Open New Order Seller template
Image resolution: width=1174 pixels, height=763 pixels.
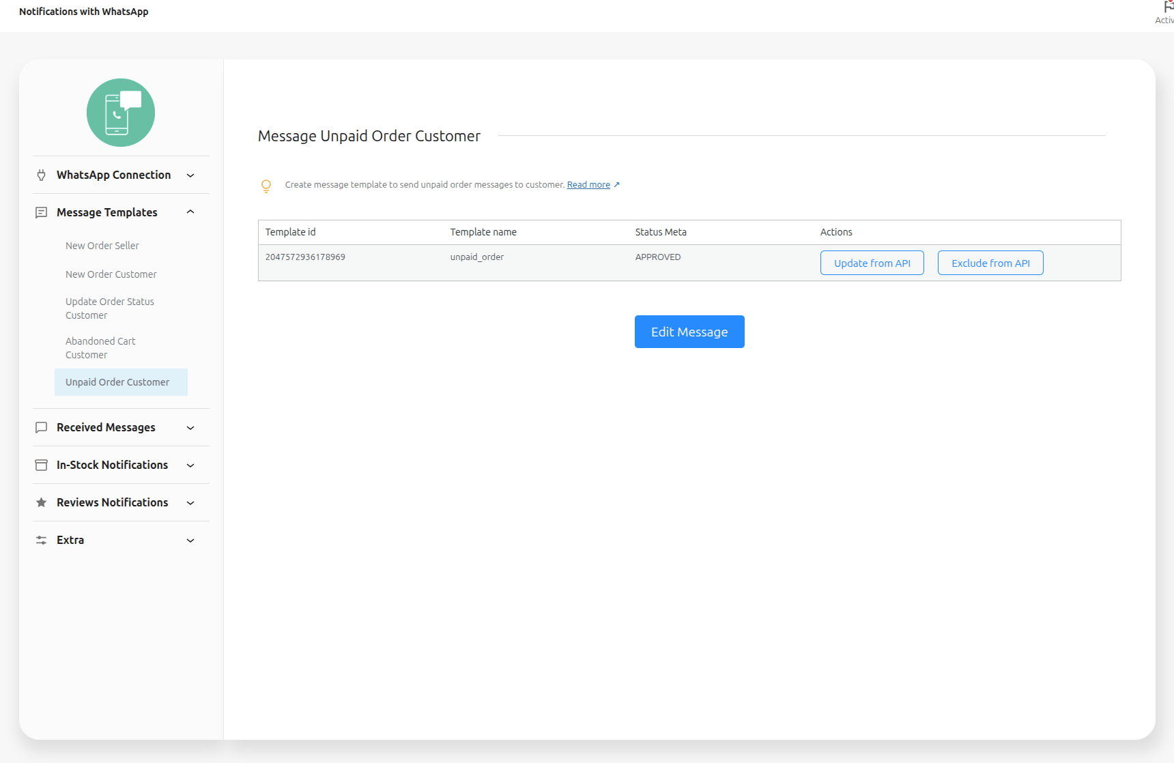(x=102, y=246)
